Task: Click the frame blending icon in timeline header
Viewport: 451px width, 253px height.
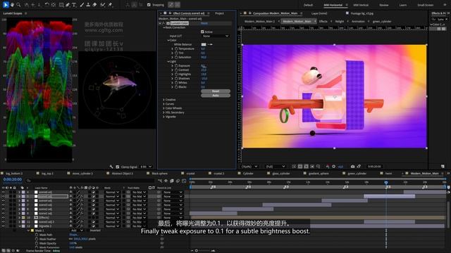Action: tap(172, 181)
